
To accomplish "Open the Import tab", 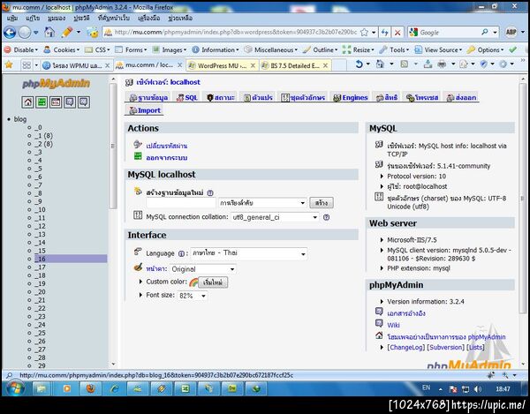I will [144, 110].
